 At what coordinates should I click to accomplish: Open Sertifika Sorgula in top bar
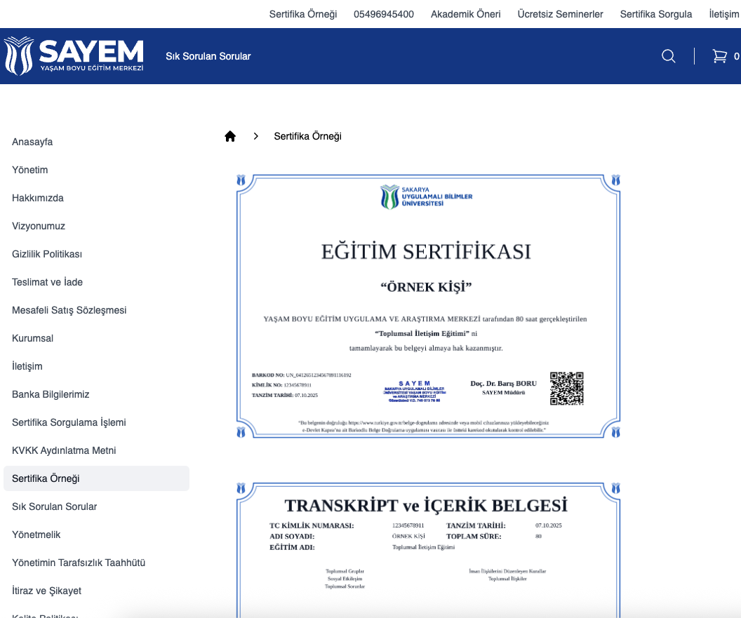655,14
